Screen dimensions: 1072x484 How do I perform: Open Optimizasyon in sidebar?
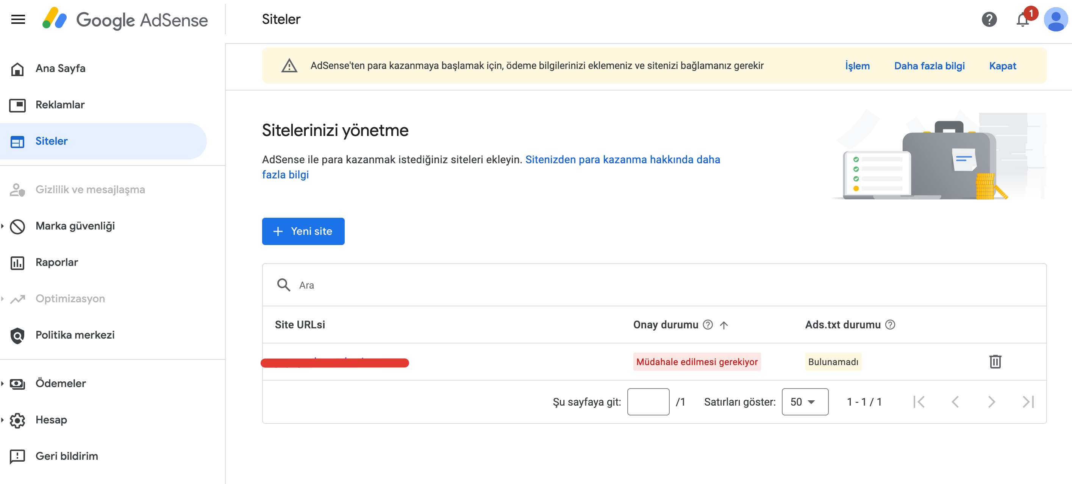[70, 299]
